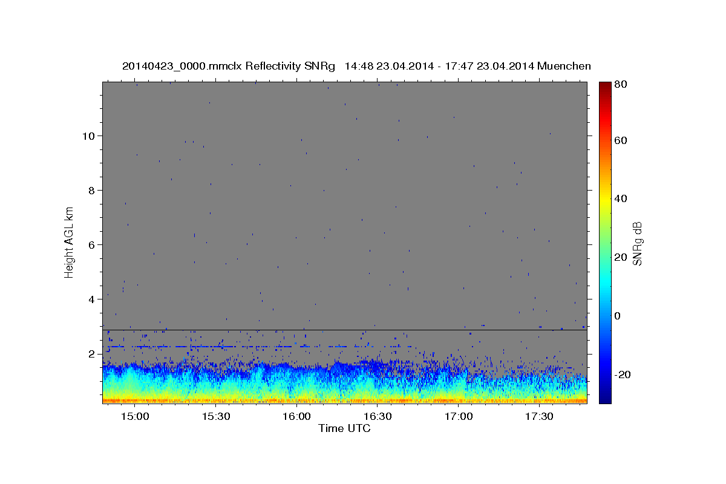Click the 16:30 time tick label

[x=378, y=417]
